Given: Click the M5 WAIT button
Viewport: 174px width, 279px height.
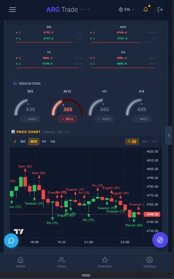Looking at the screenshot, I should 30,119.
